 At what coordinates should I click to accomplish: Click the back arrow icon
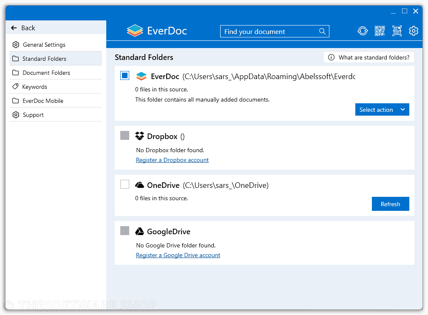(x=14, y=28)
